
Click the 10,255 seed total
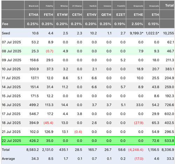pos(168,33)
